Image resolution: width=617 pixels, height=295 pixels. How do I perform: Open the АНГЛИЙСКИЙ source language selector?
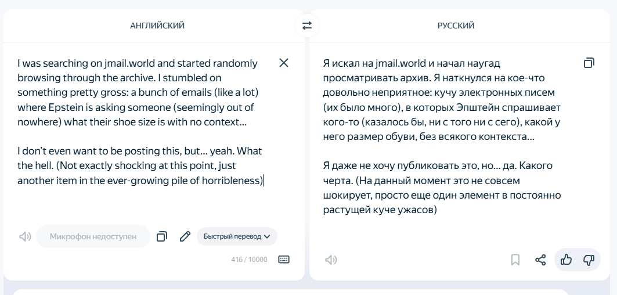pyautogui.click(x=157, y=26)
